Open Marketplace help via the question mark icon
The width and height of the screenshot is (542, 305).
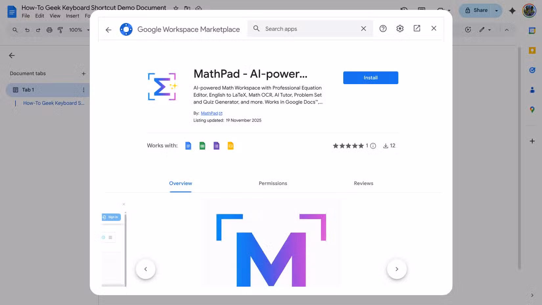click(383, 29)
